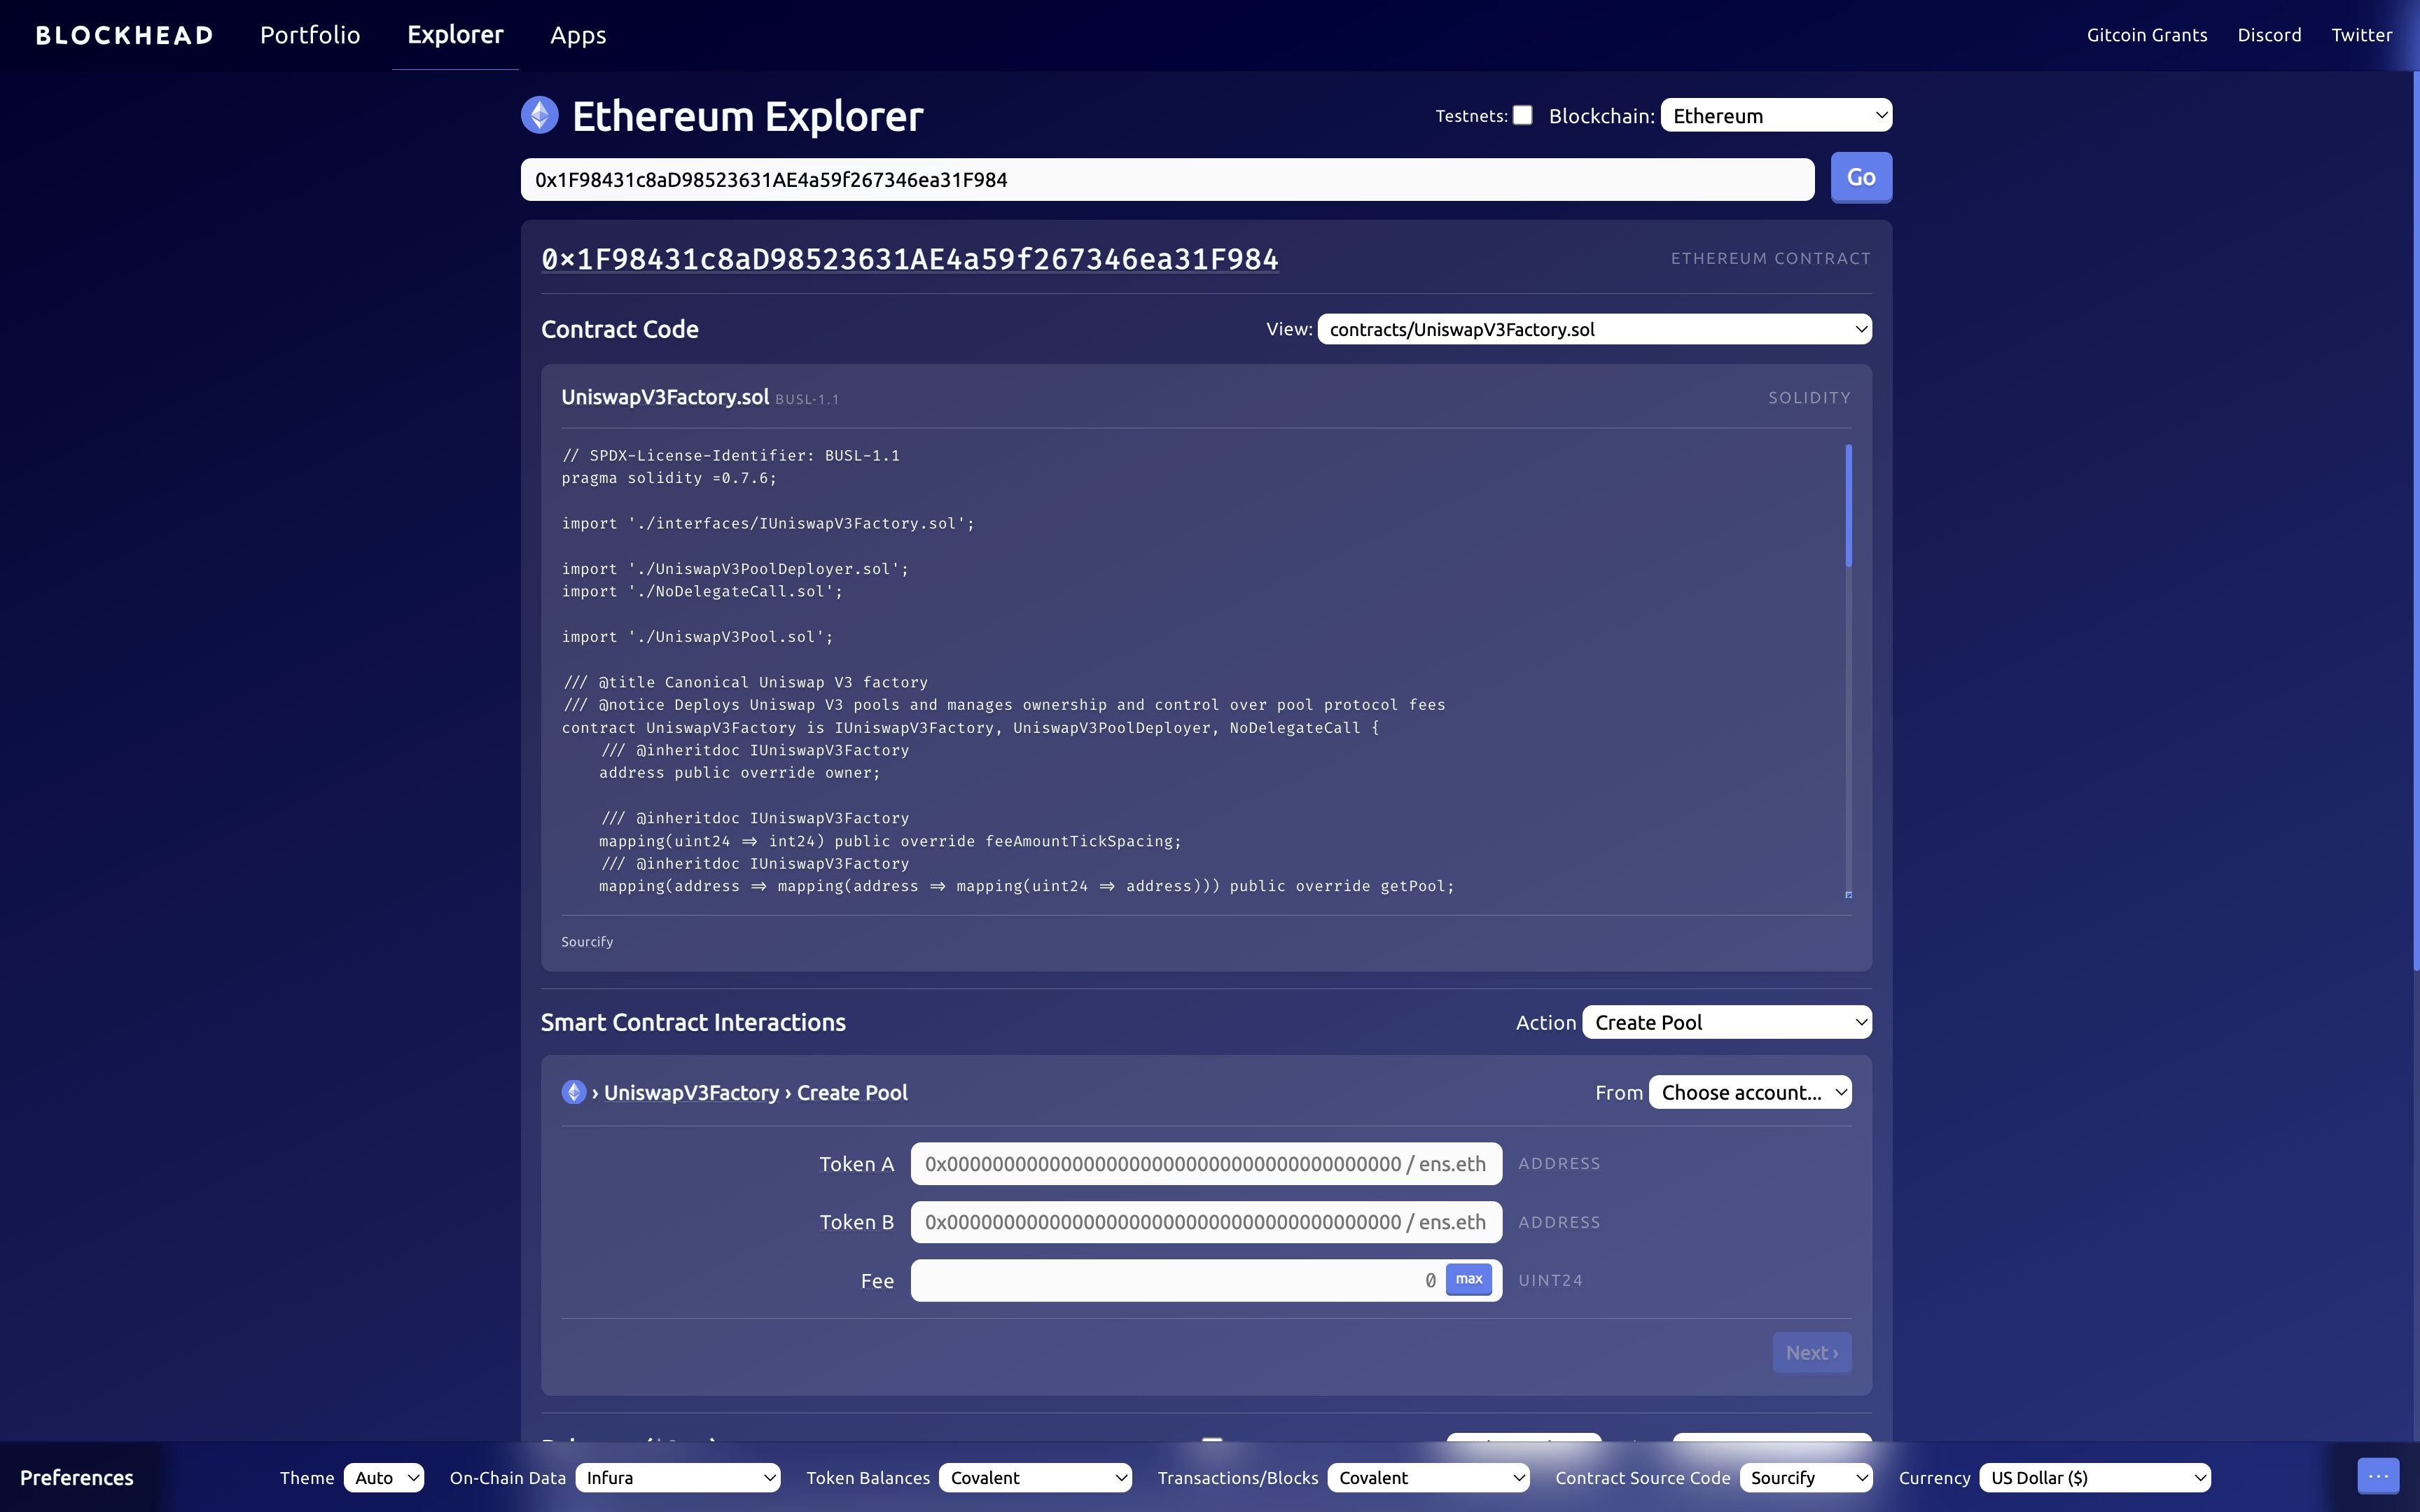Open the Gitcoin Grants link
Image resolution: width=2420 pixels, height=1512 pixels.
(x=2147, y=35)
